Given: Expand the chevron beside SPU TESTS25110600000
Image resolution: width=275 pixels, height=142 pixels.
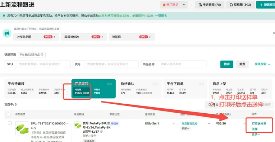Looking at the screenshot, I should click(68, 123).
